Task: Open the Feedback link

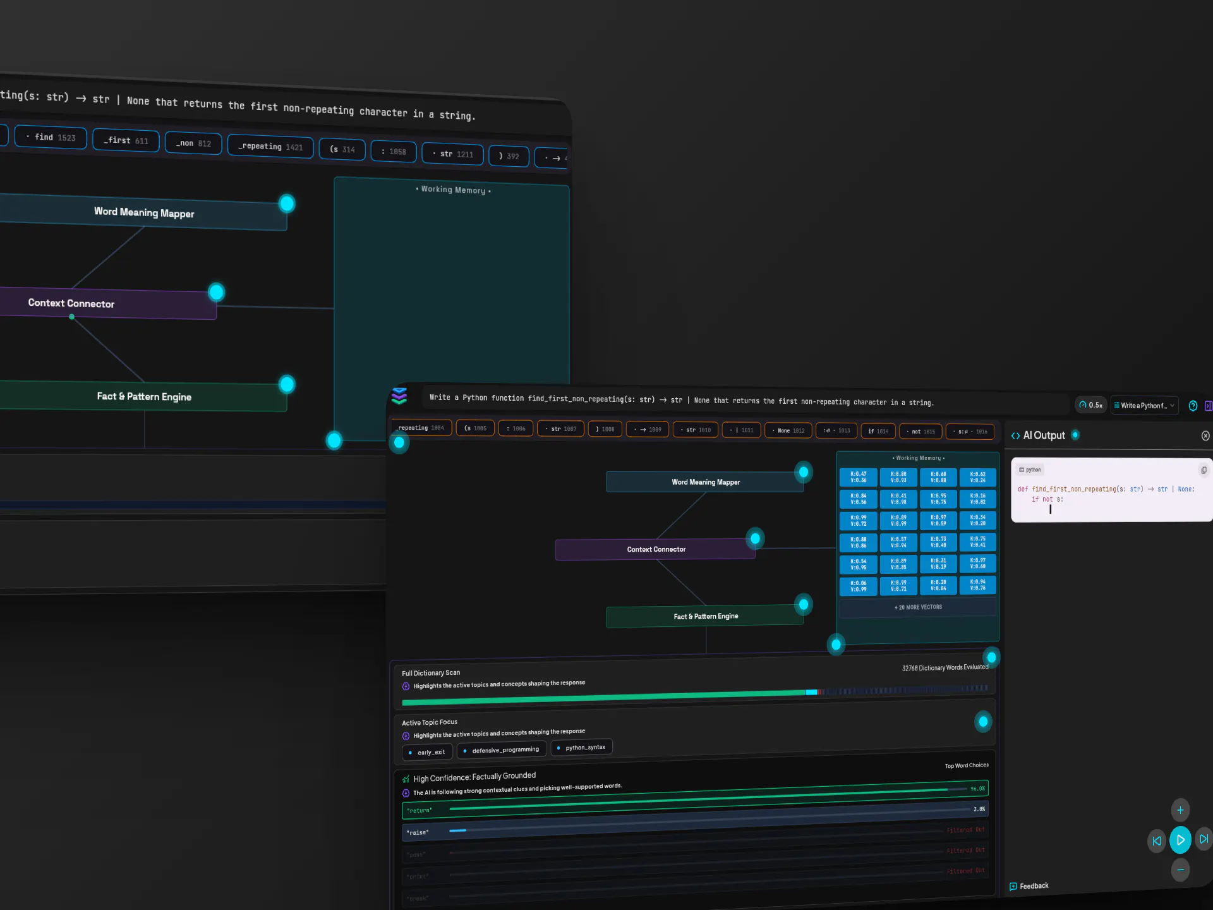Action: coord(1029,886)
